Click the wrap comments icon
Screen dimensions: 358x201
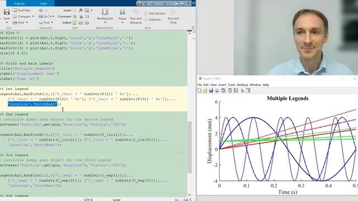[87, 16]
